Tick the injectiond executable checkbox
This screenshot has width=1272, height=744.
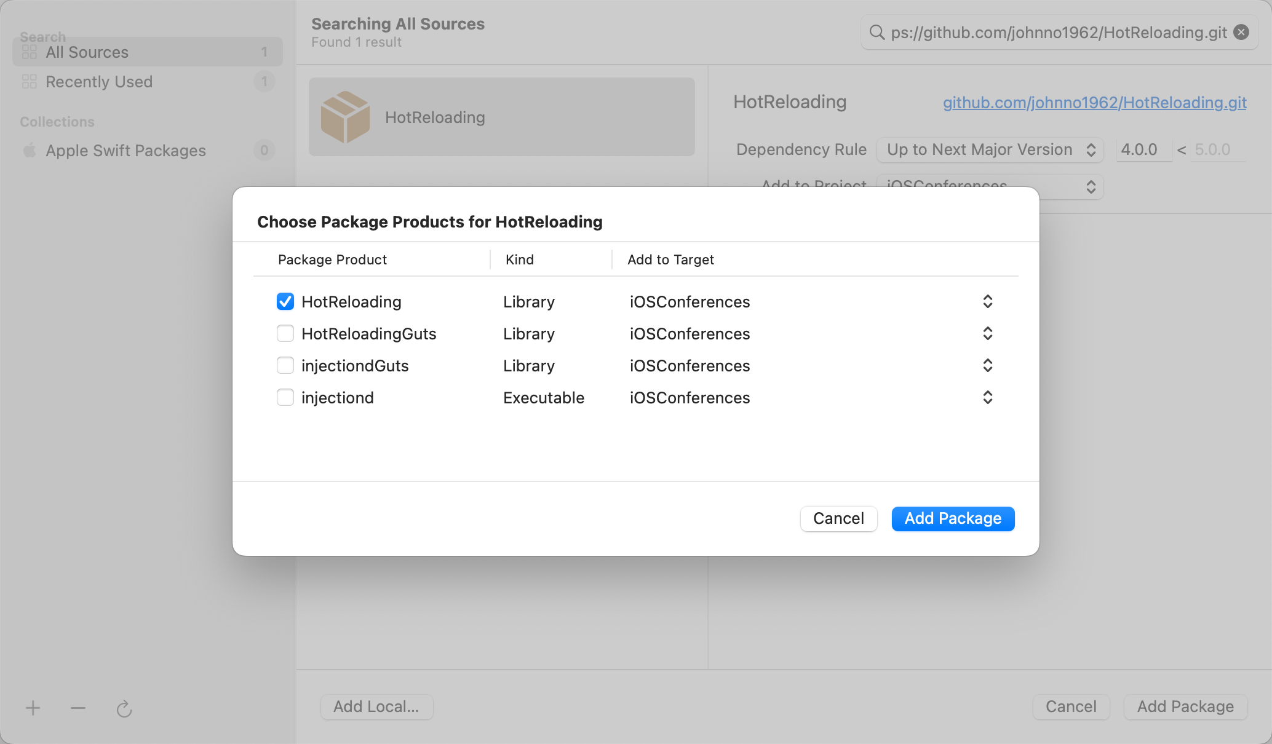tap(285, 397)
